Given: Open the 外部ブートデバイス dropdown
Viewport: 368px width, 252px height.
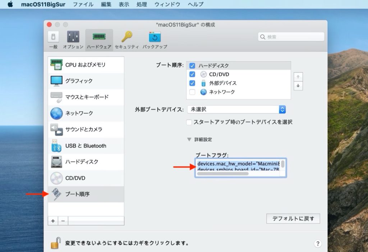Looking at the screenshot, I should point(236,109).
